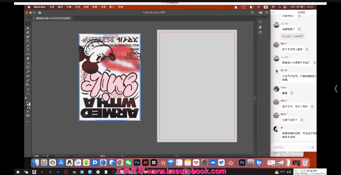341x175 pixels.
Task: Open CapCut icon in the dock
Action: 154,162
